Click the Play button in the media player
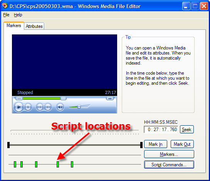 tap(18, 107)
